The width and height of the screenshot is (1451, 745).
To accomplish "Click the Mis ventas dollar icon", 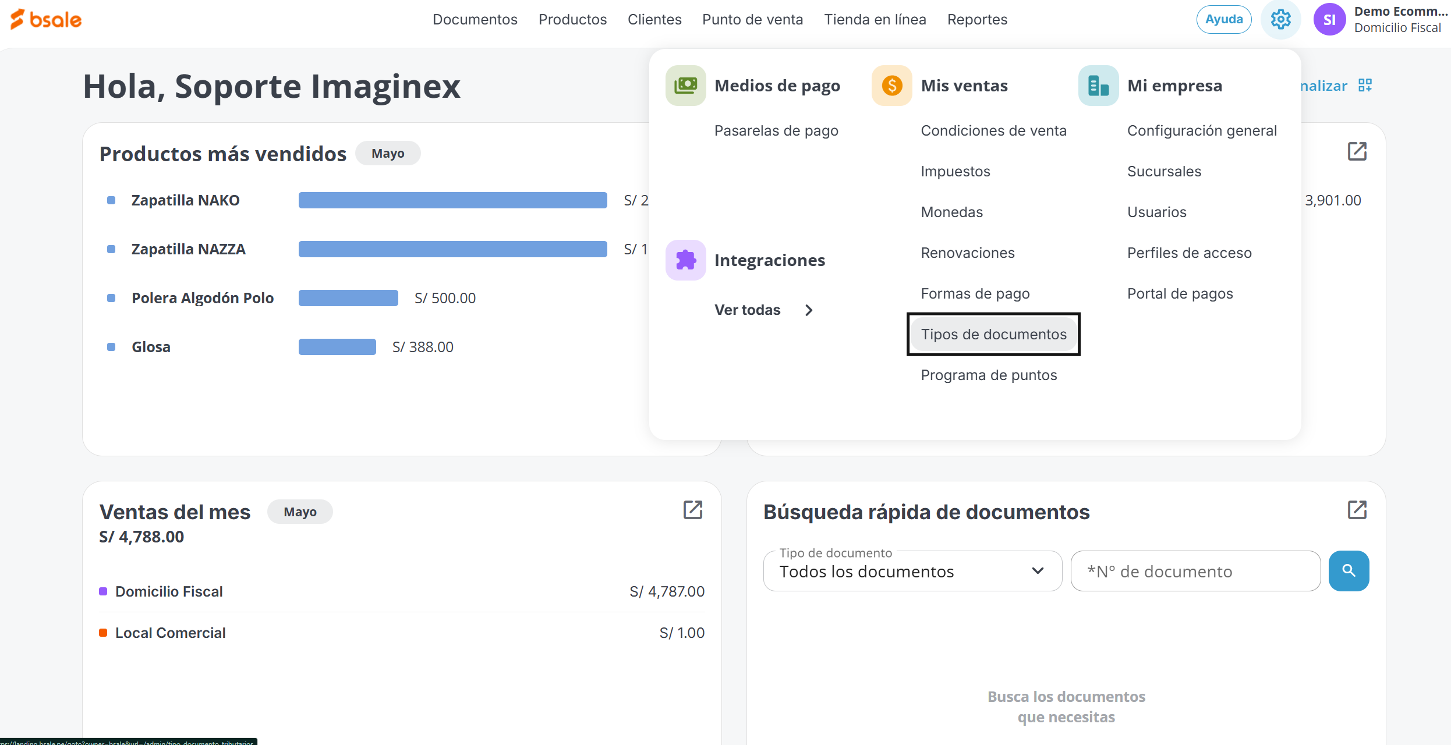I will pyautogui.click(x=891, y=86).
